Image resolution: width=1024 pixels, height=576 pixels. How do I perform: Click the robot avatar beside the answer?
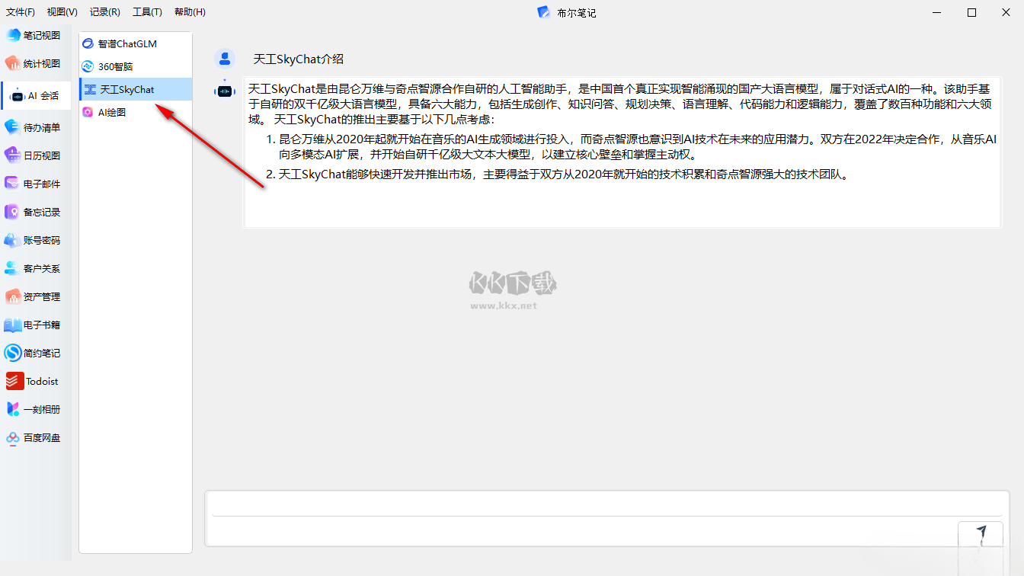pos(225,90)
